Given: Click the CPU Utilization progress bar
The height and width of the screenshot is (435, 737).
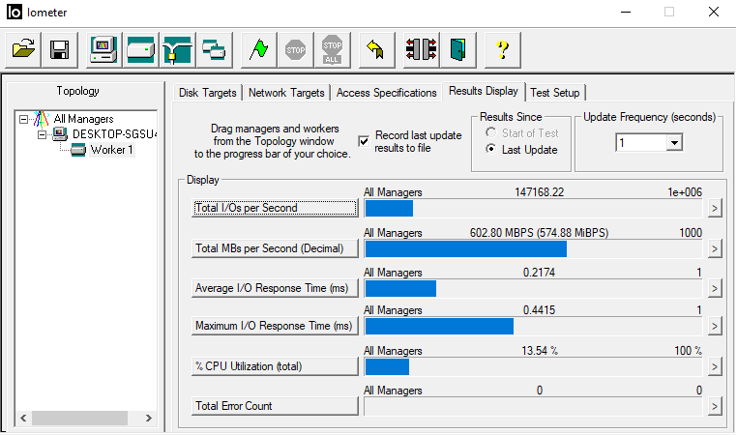Looking at the screenshot, I should click(x=533, y=367).
